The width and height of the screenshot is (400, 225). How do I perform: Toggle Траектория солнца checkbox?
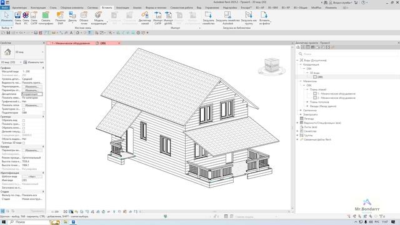click(x=24, y=109)
